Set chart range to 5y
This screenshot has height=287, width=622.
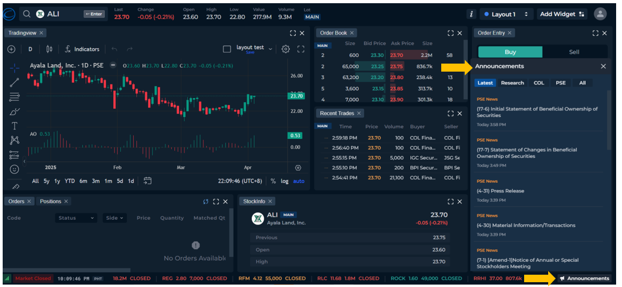pyautogui.click(x=47, y=181)
